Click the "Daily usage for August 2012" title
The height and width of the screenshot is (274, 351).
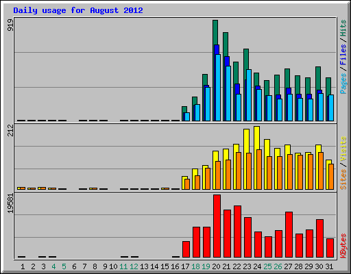click(x=78, y=10)
